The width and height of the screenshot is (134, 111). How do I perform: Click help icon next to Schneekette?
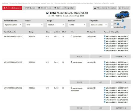tap(123, 21)
